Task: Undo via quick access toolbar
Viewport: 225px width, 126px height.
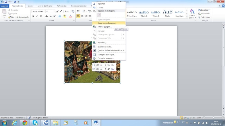Action: 10,2
